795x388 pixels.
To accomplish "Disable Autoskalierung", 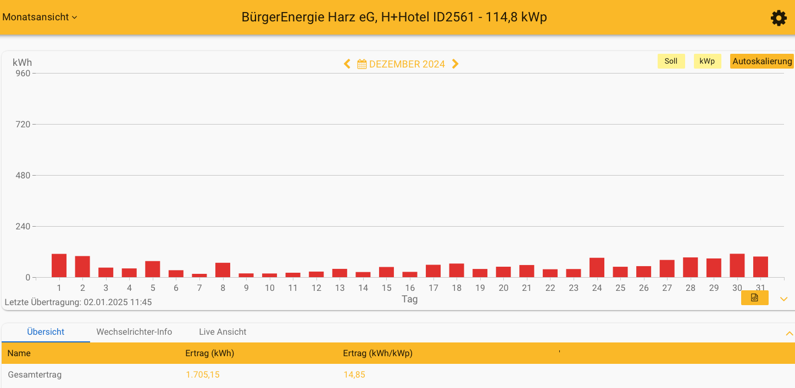I will pyautogui.click(x=761, y=61).
